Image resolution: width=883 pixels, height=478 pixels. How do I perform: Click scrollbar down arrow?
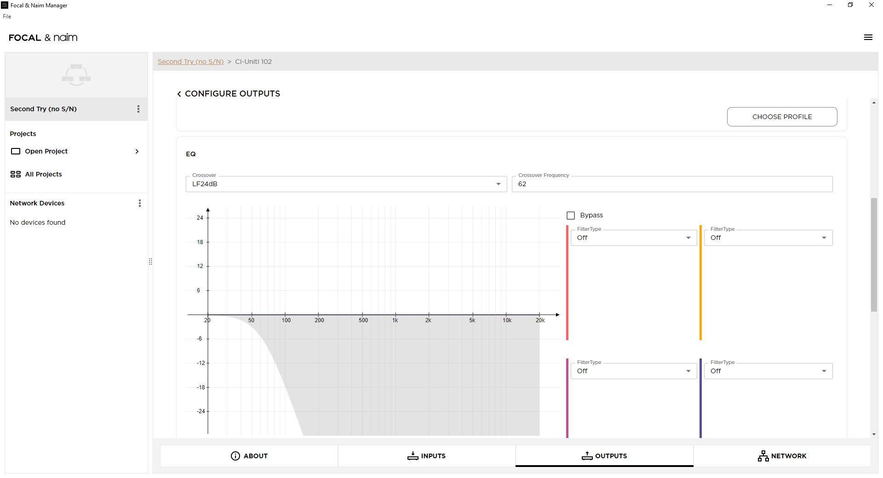pyautogui.click(x=874, y=434)
